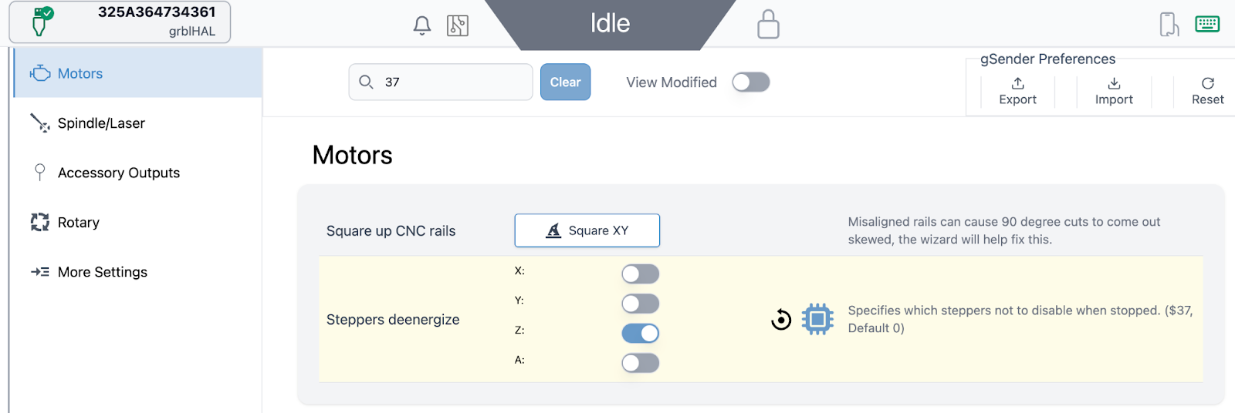Go to Accessory Outputs settings
Screen dimensions: 1235x413
118,173
